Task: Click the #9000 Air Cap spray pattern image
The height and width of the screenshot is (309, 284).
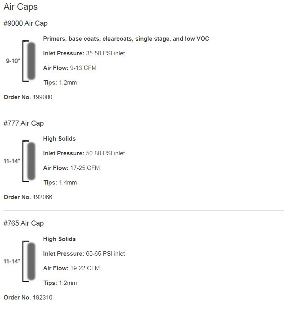Action: pos(29,61)
